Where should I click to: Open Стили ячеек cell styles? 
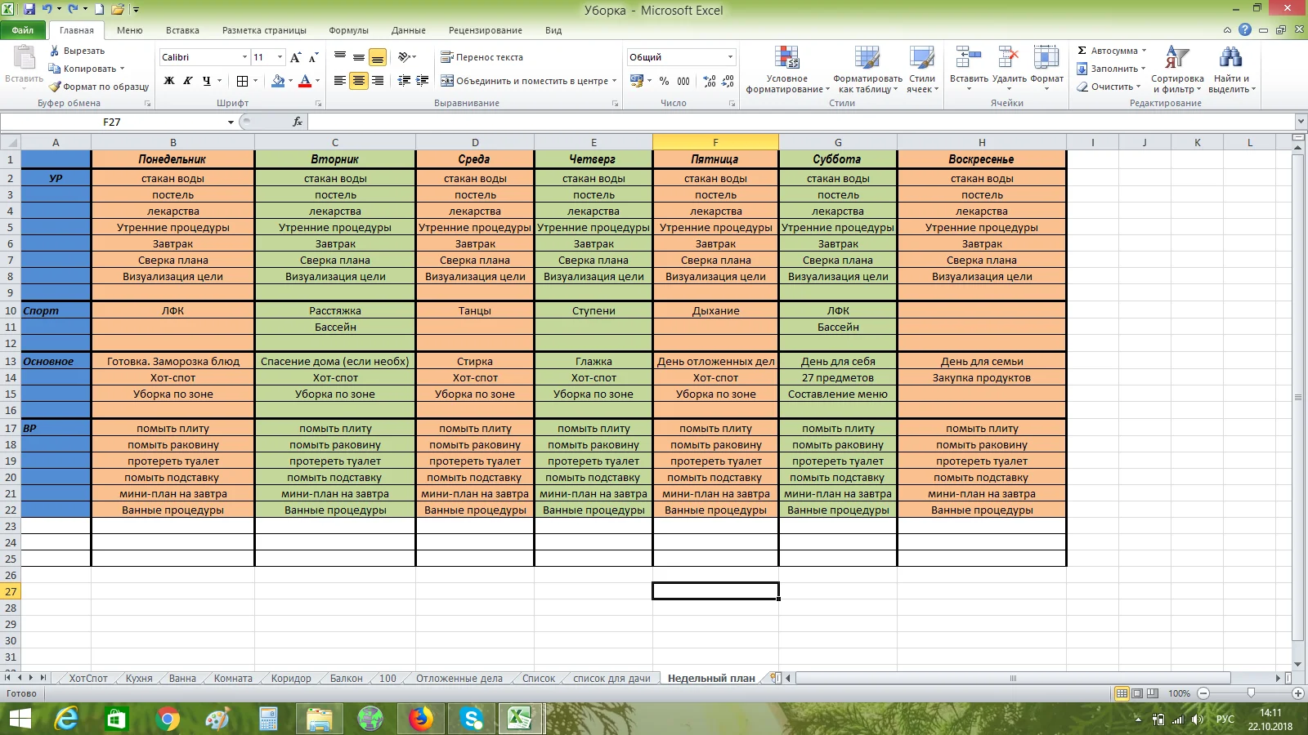point(922,70)
